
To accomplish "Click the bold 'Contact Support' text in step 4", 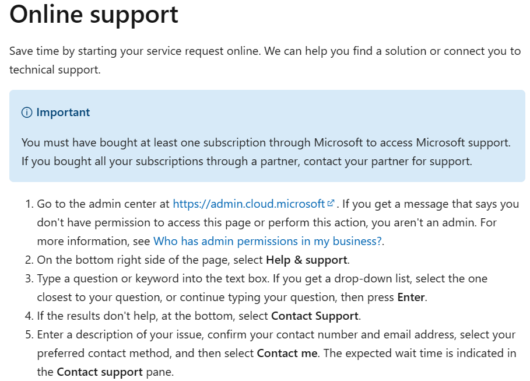I will [x=315, y=316].
